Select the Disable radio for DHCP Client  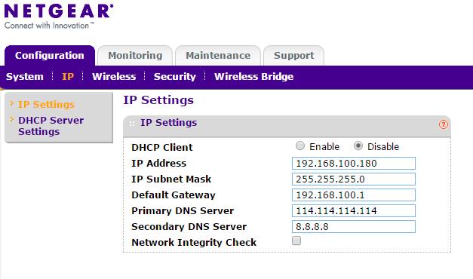click(x=358, y=146)
